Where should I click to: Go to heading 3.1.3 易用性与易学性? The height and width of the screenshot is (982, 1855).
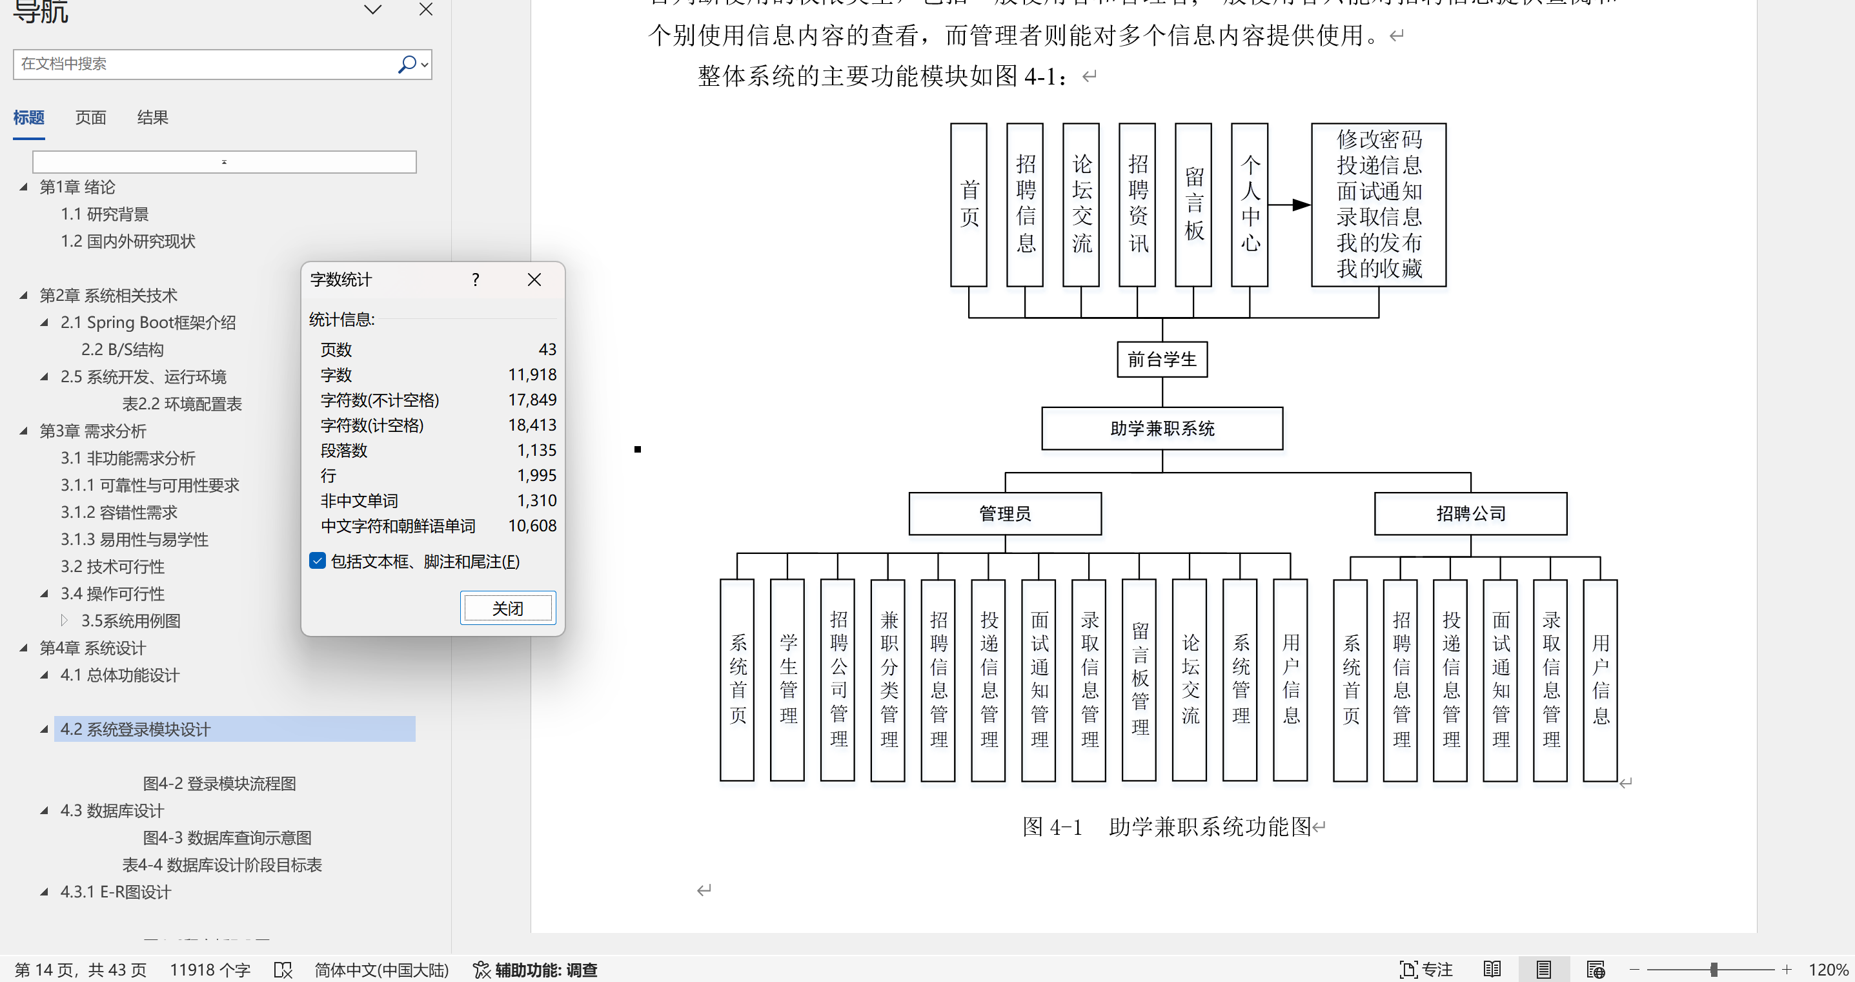point(135,540)
